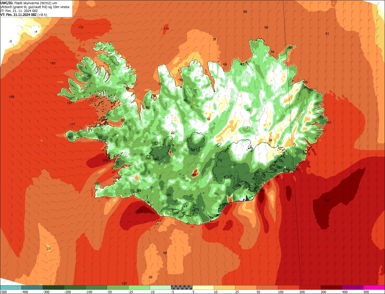385x294 pixels.
Task: Click the map value '177' west of Iceland
Action: [x=72, y=124]
